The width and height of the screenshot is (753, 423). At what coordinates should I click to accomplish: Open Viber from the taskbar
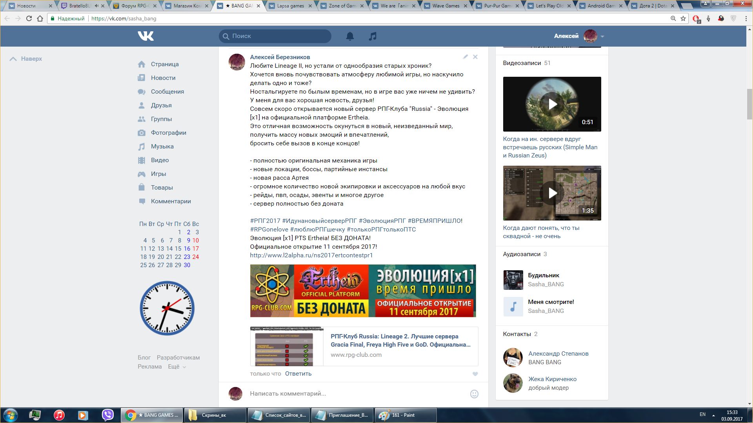[107, 415]
